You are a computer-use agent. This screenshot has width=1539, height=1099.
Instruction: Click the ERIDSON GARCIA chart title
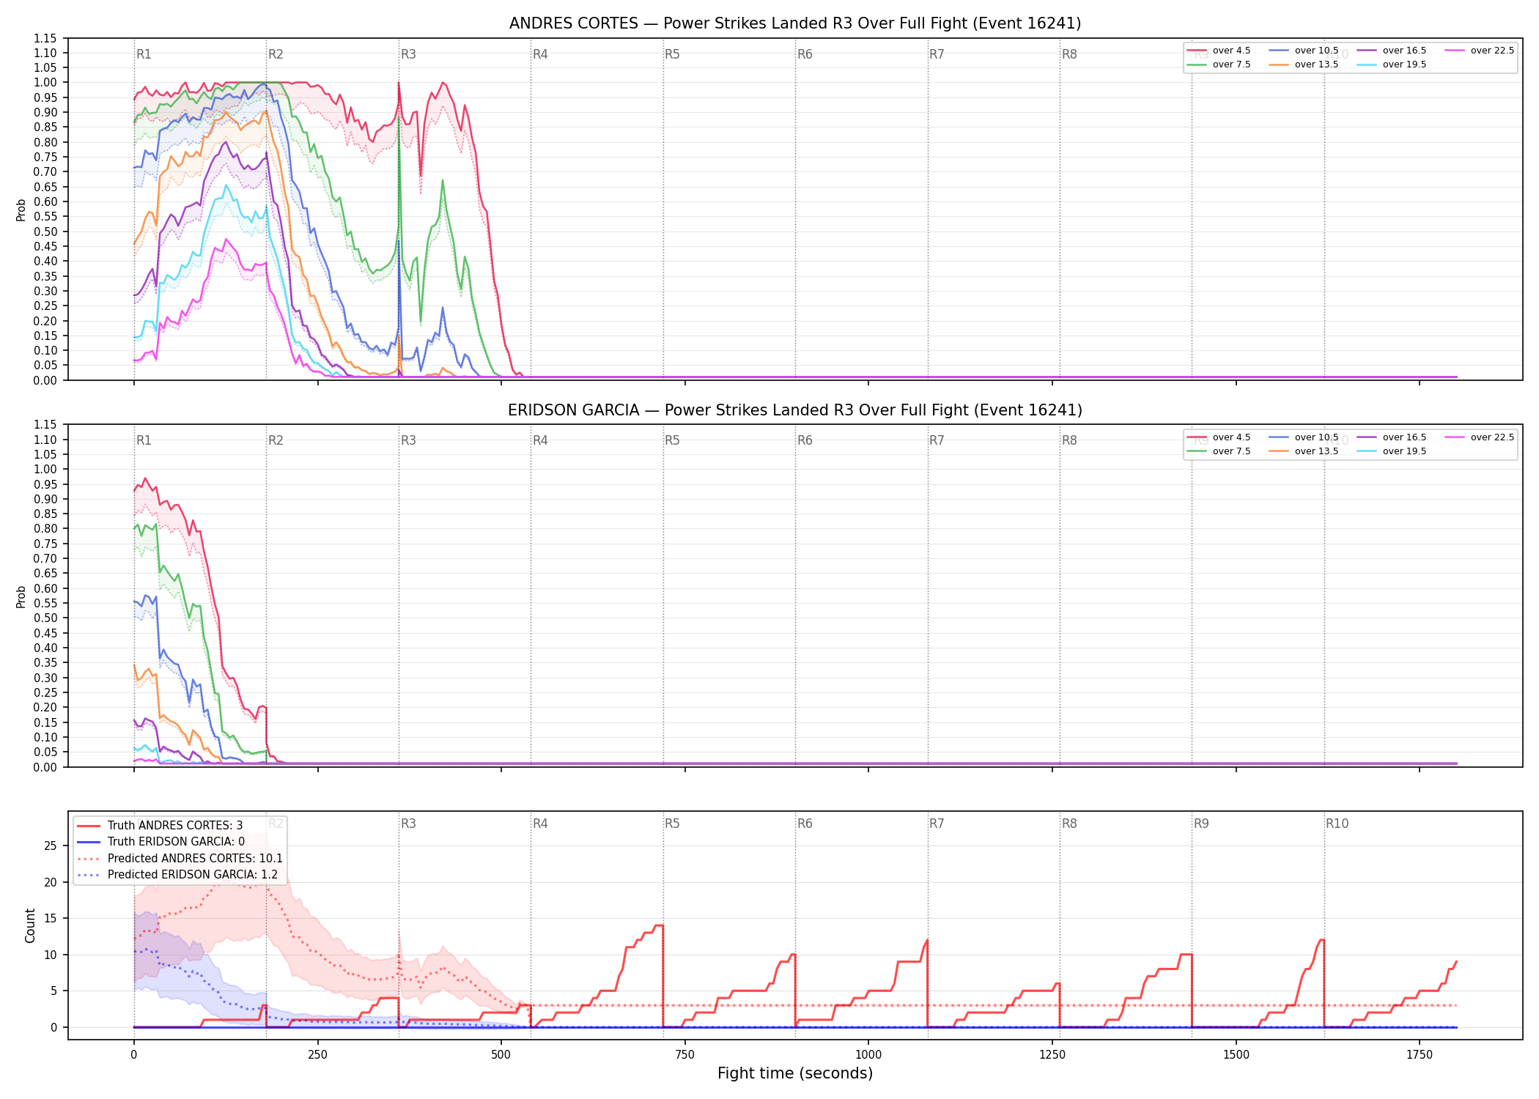pos(795,410)
